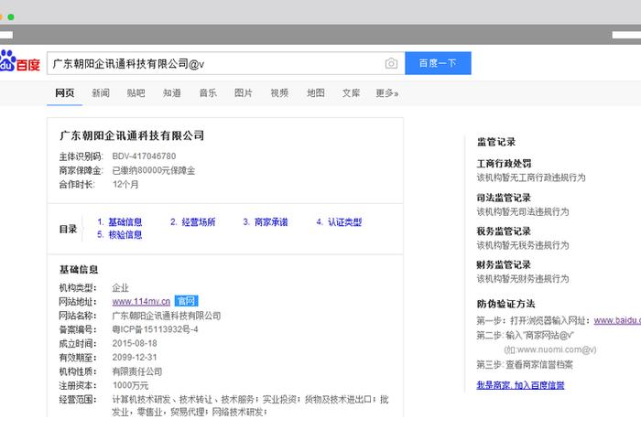Click the 官网 badge
641x430 pixels.
point(187,301)
